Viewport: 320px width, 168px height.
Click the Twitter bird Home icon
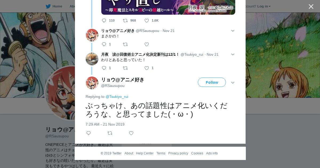coord(48,6)
